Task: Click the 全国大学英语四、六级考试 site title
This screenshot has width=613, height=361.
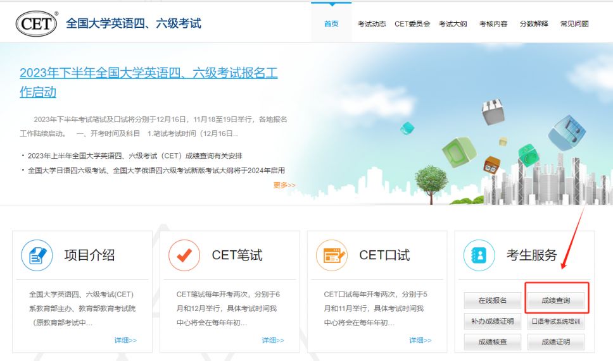Action: point(134,23)
